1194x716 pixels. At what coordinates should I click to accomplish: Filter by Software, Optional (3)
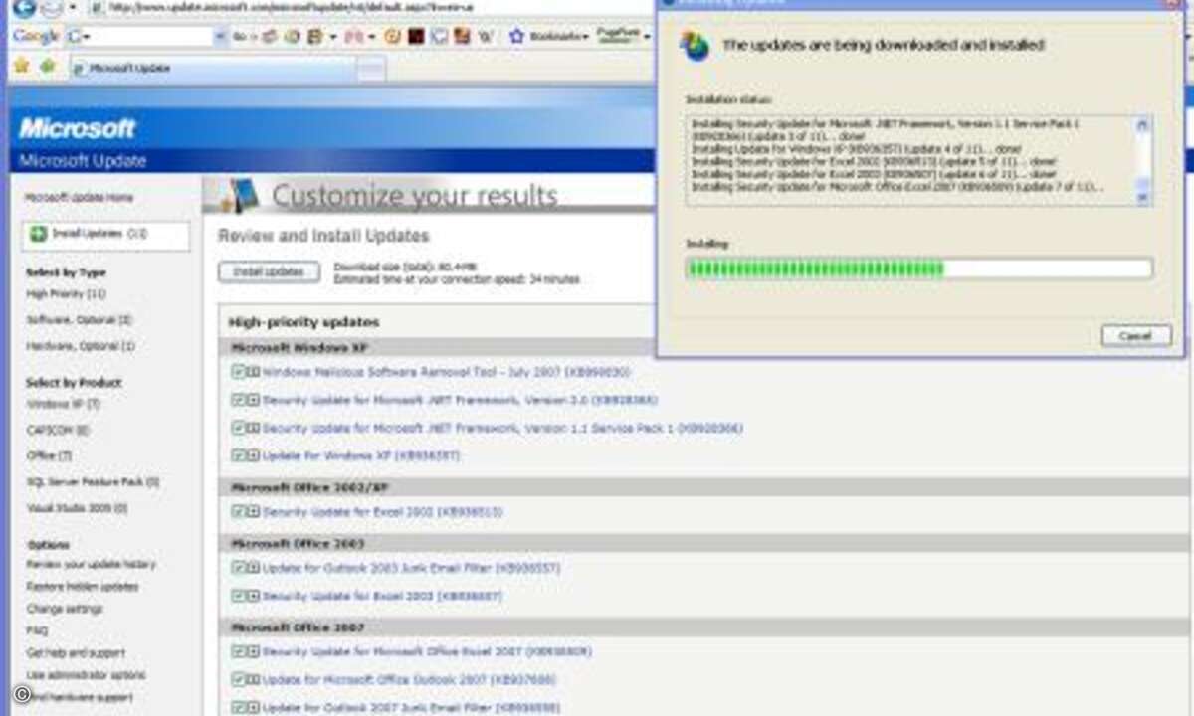tap(79, 320)
